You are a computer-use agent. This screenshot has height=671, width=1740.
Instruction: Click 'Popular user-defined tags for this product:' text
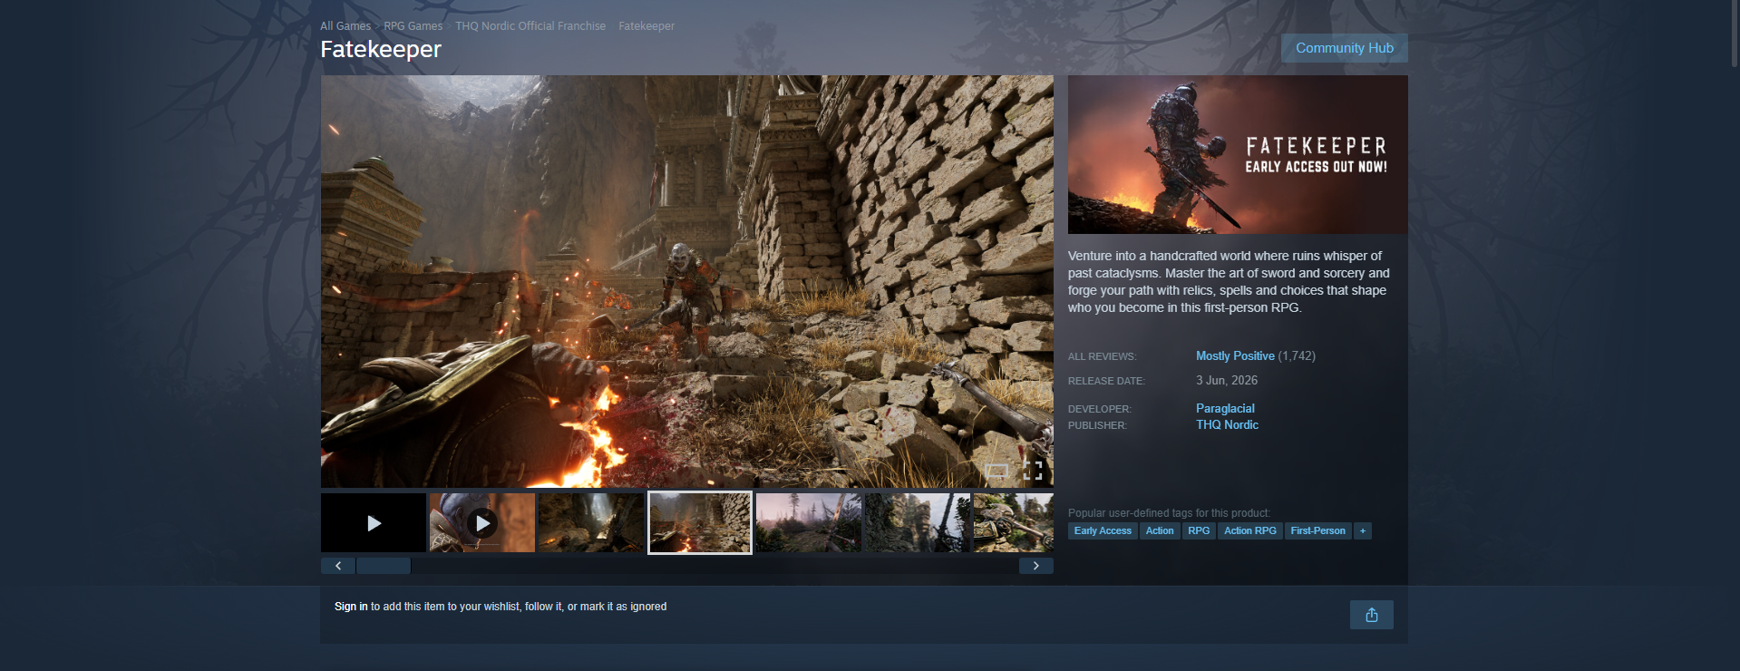click(1169, 513)
